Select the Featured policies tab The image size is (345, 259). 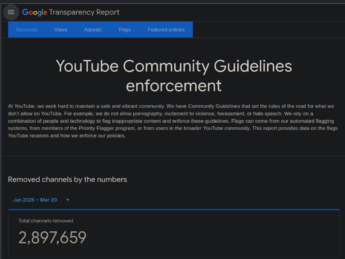pyautogui.click(x=166, y=29)
